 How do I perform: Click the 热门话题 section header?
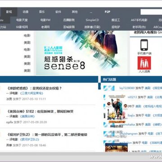(x=109, y=80)
